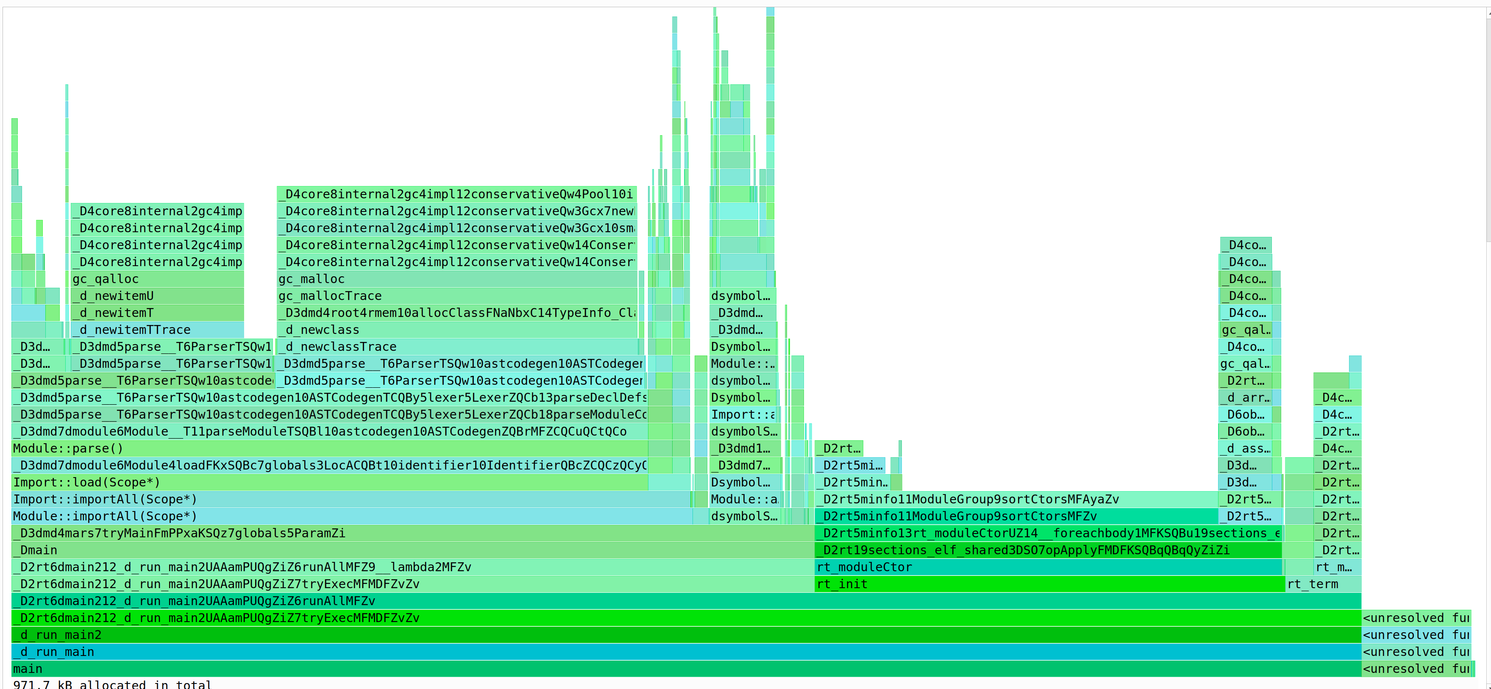This screenshot has height=689, width=1491.
Task: Click the _d_newclass frame
Action: pos(457,330)
